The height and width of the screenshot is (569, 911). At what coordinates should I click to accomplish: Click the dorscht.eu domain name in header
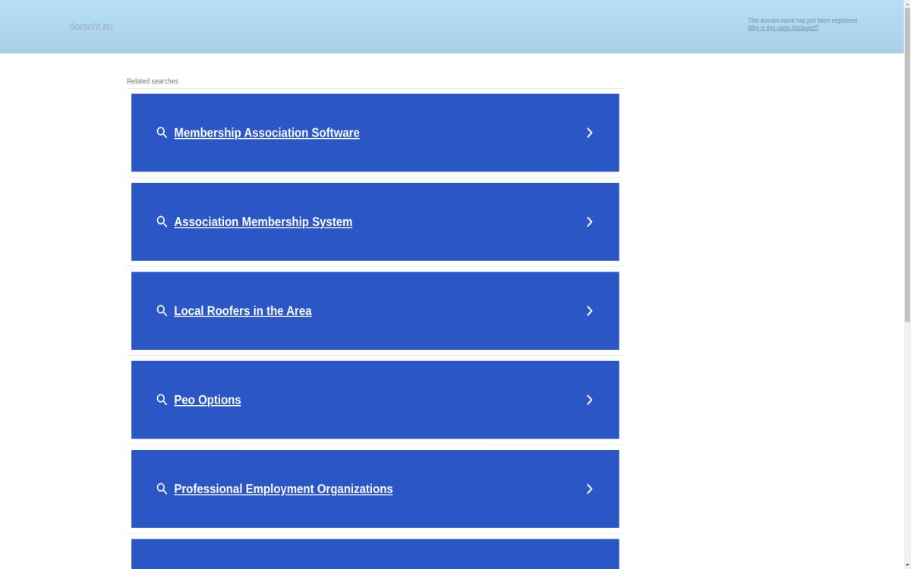[90, 27]
